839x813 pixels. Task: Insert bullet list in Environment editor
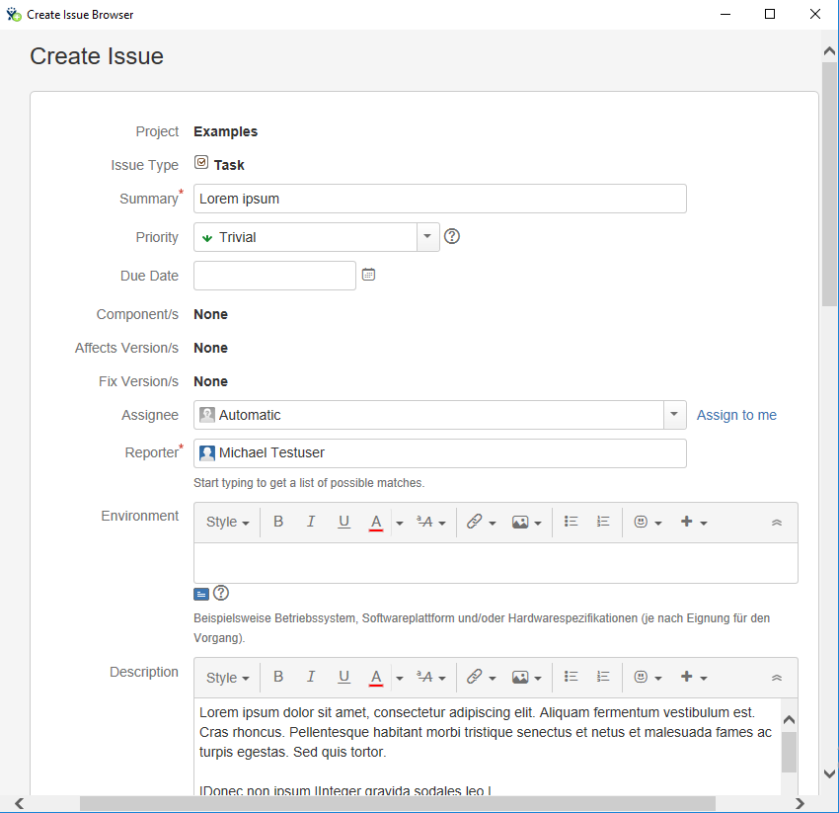coord(571,522)
